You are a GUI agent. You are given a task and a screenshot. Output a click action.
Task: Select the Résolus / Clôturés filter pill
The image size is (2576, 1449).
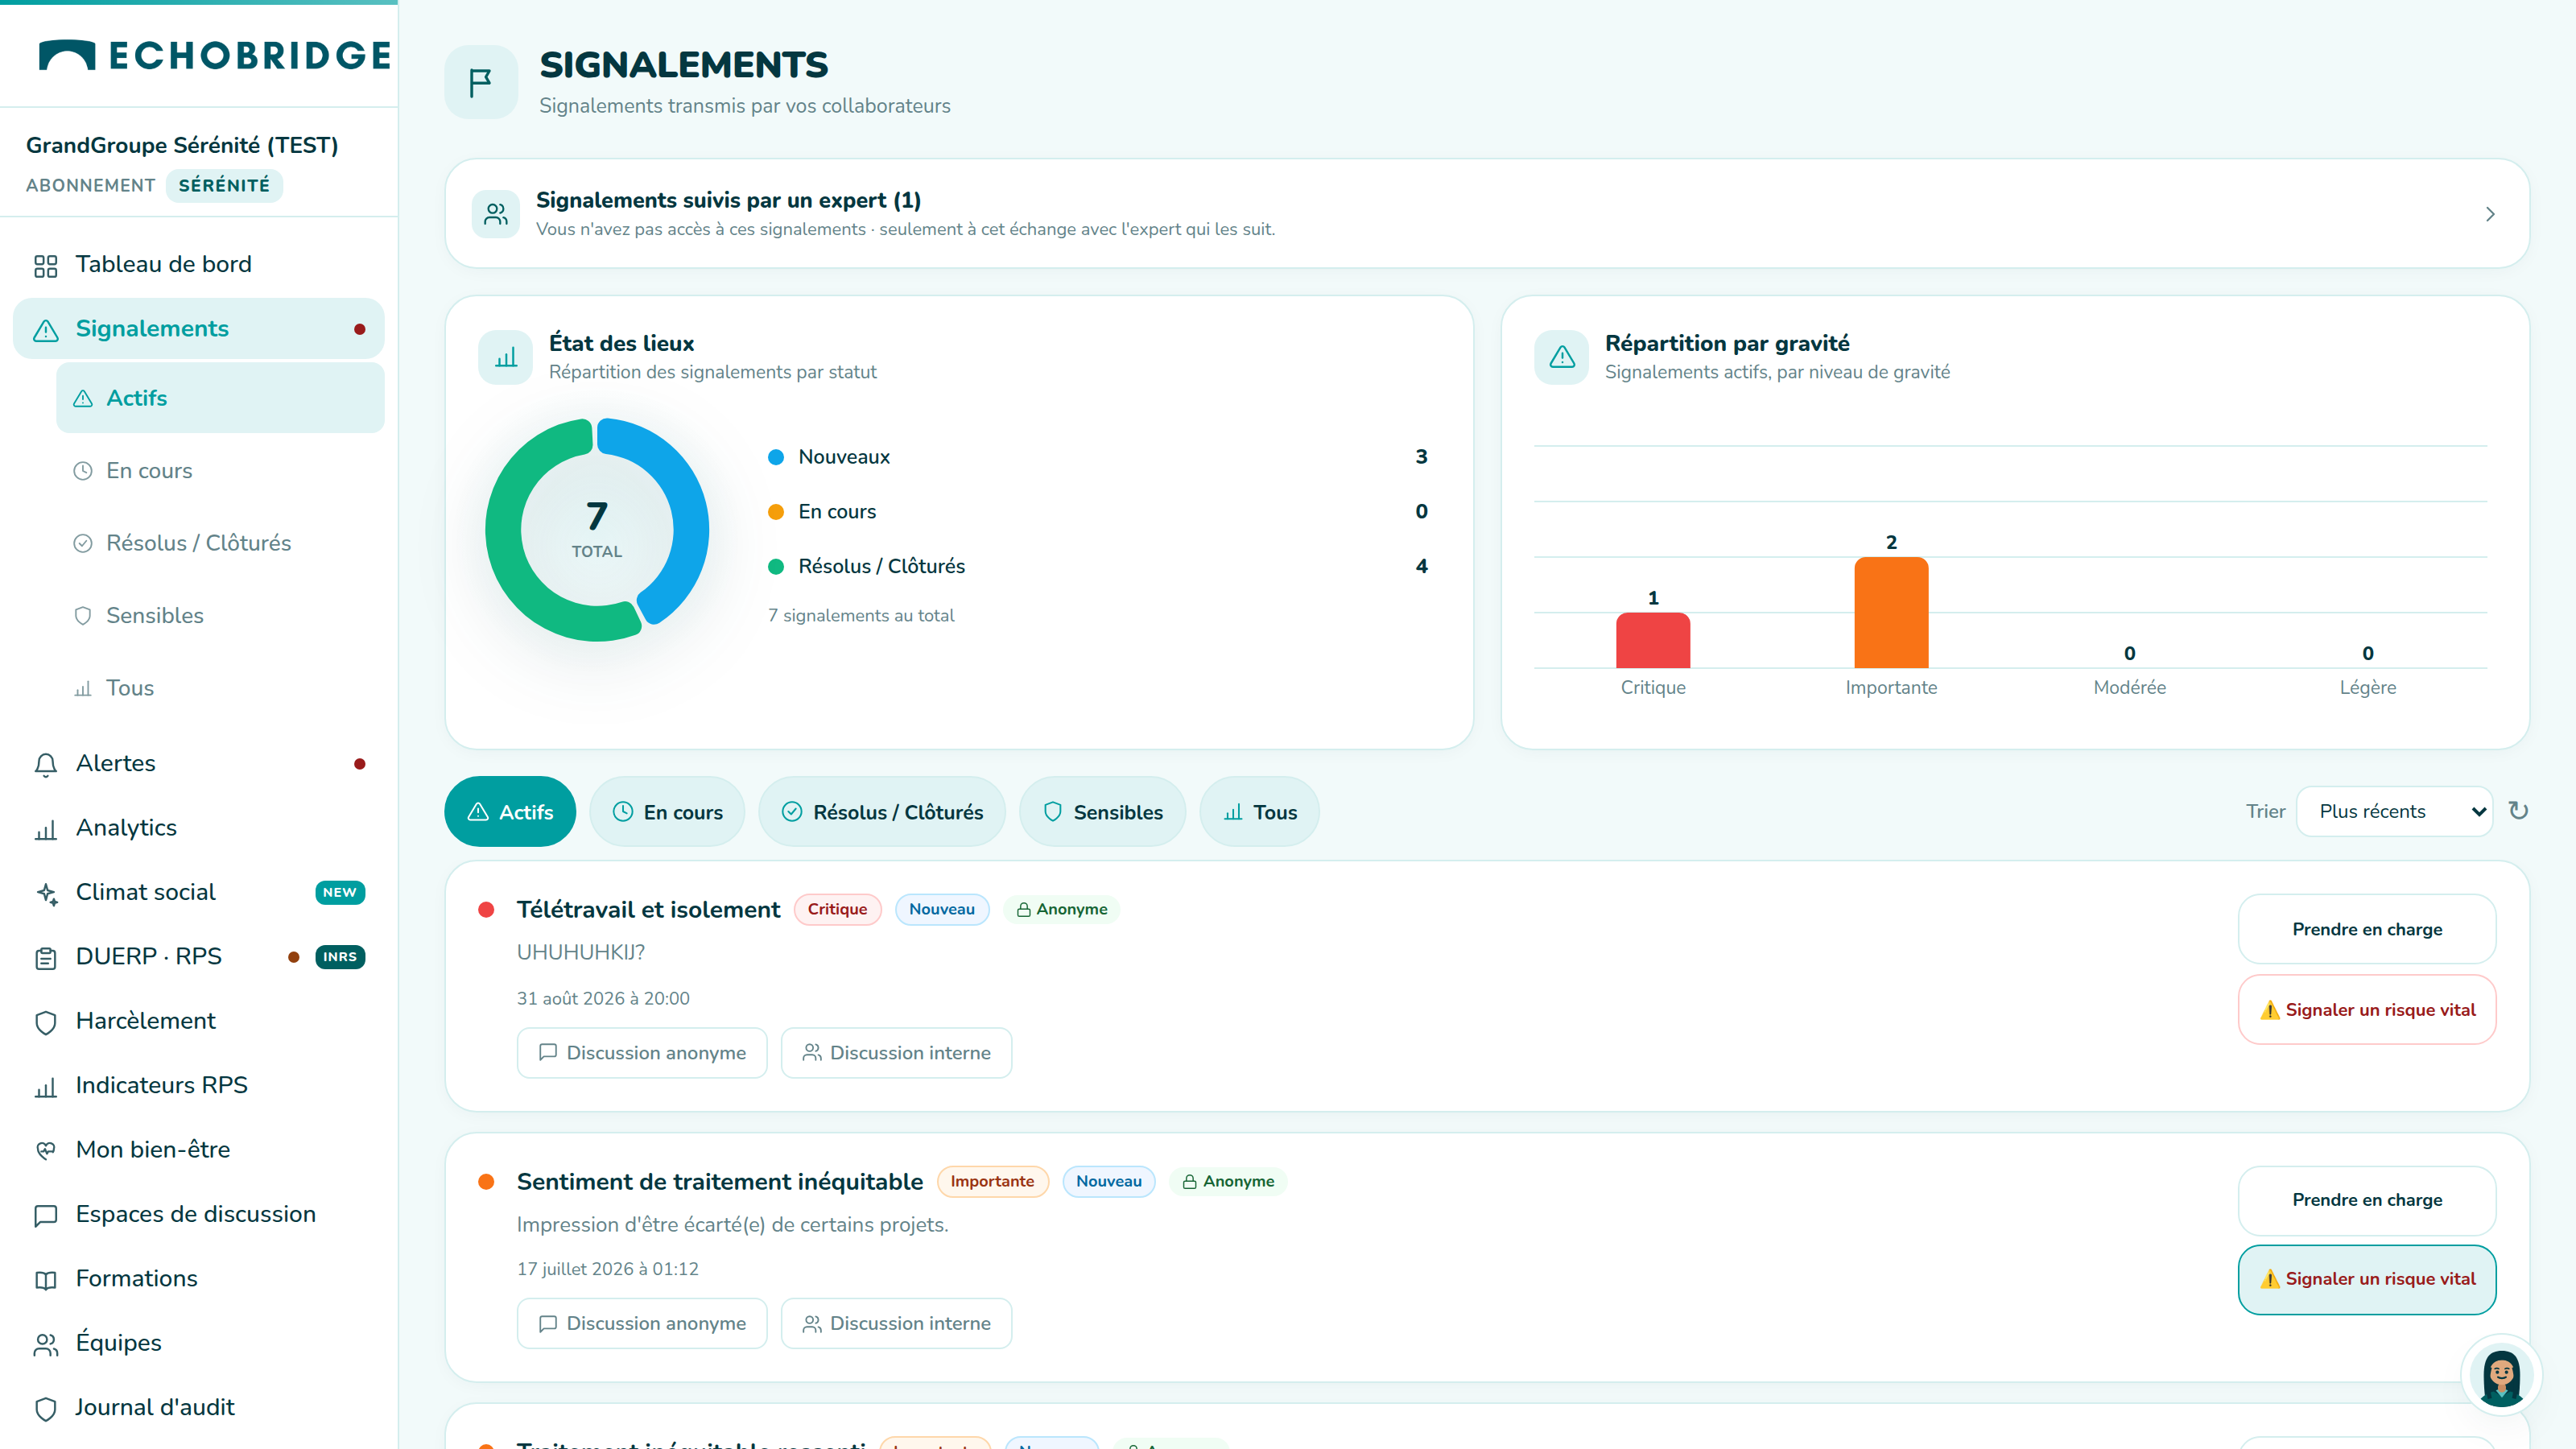(x=882, y=812)
